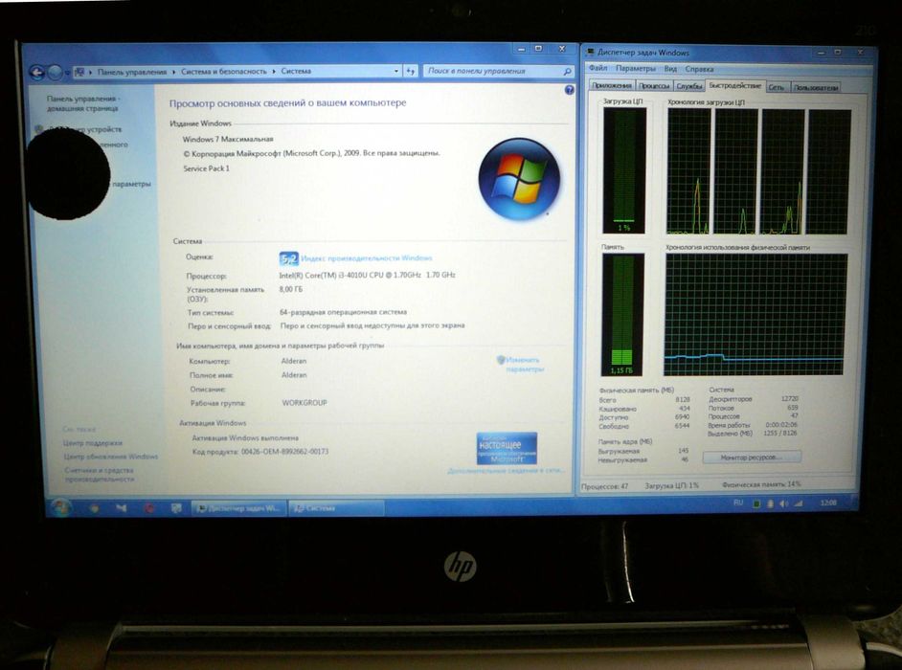Click the Поиск в панели управления search field
The height and width of the screenshot is (670, 902).
(492, 71)
